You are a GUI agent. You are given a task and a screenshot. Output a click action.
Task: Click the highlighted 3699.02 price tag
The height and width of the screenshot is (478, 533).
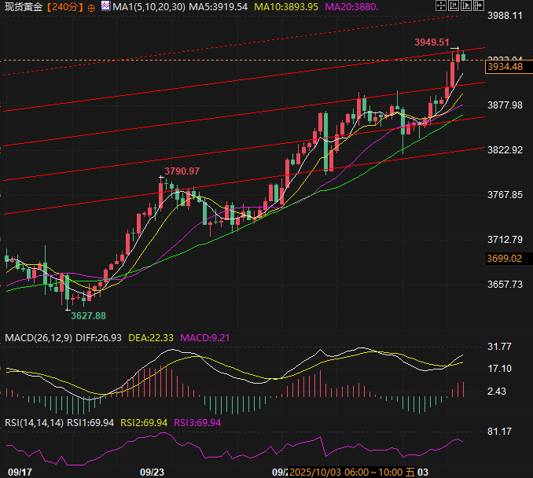pos(505,259)
